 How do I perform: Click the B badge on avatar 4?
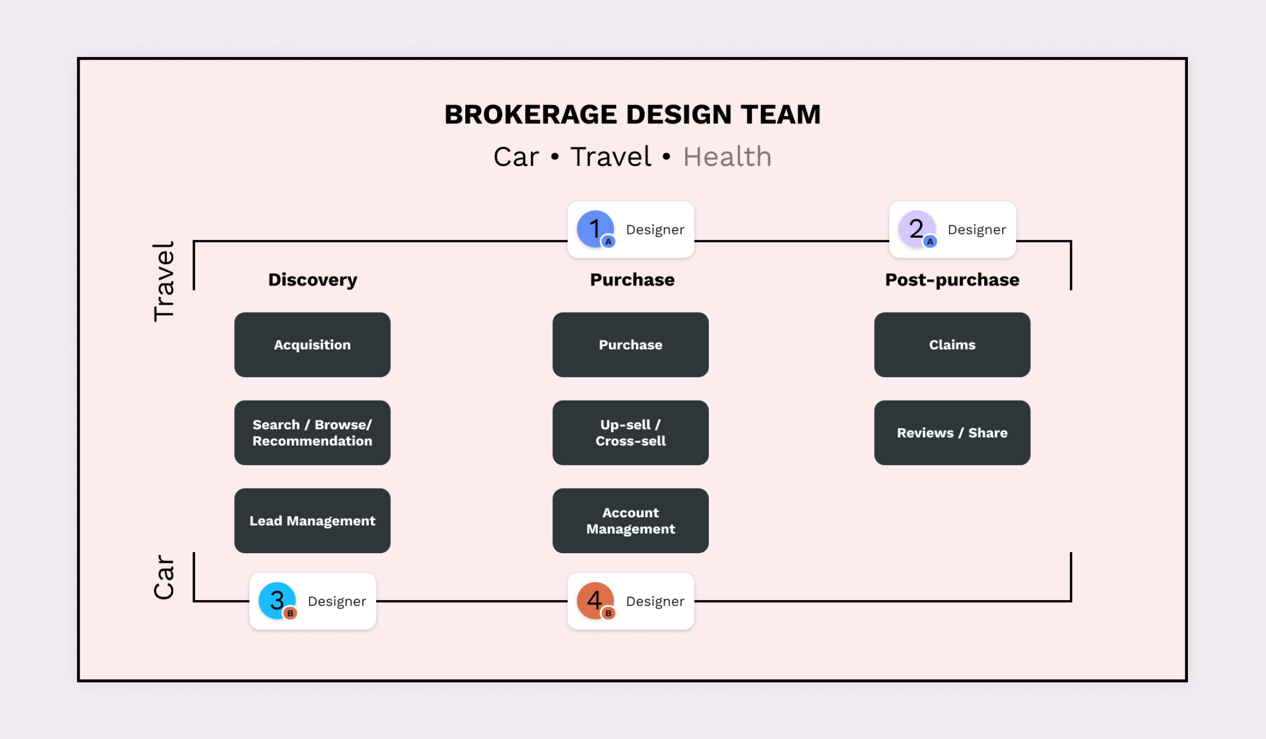[608, 613]
